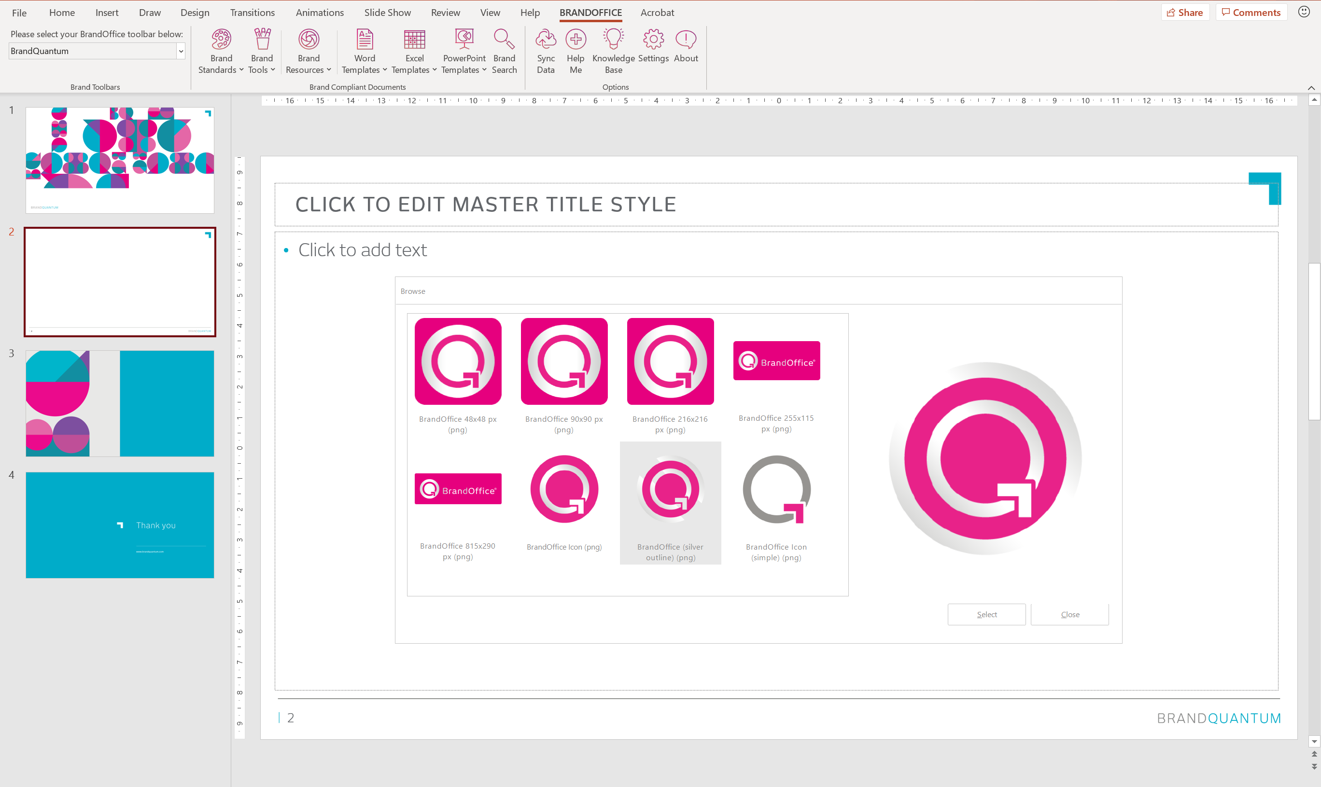Switch to the Acrobat tab
The image size is (1321, 787).
(657, 12)
